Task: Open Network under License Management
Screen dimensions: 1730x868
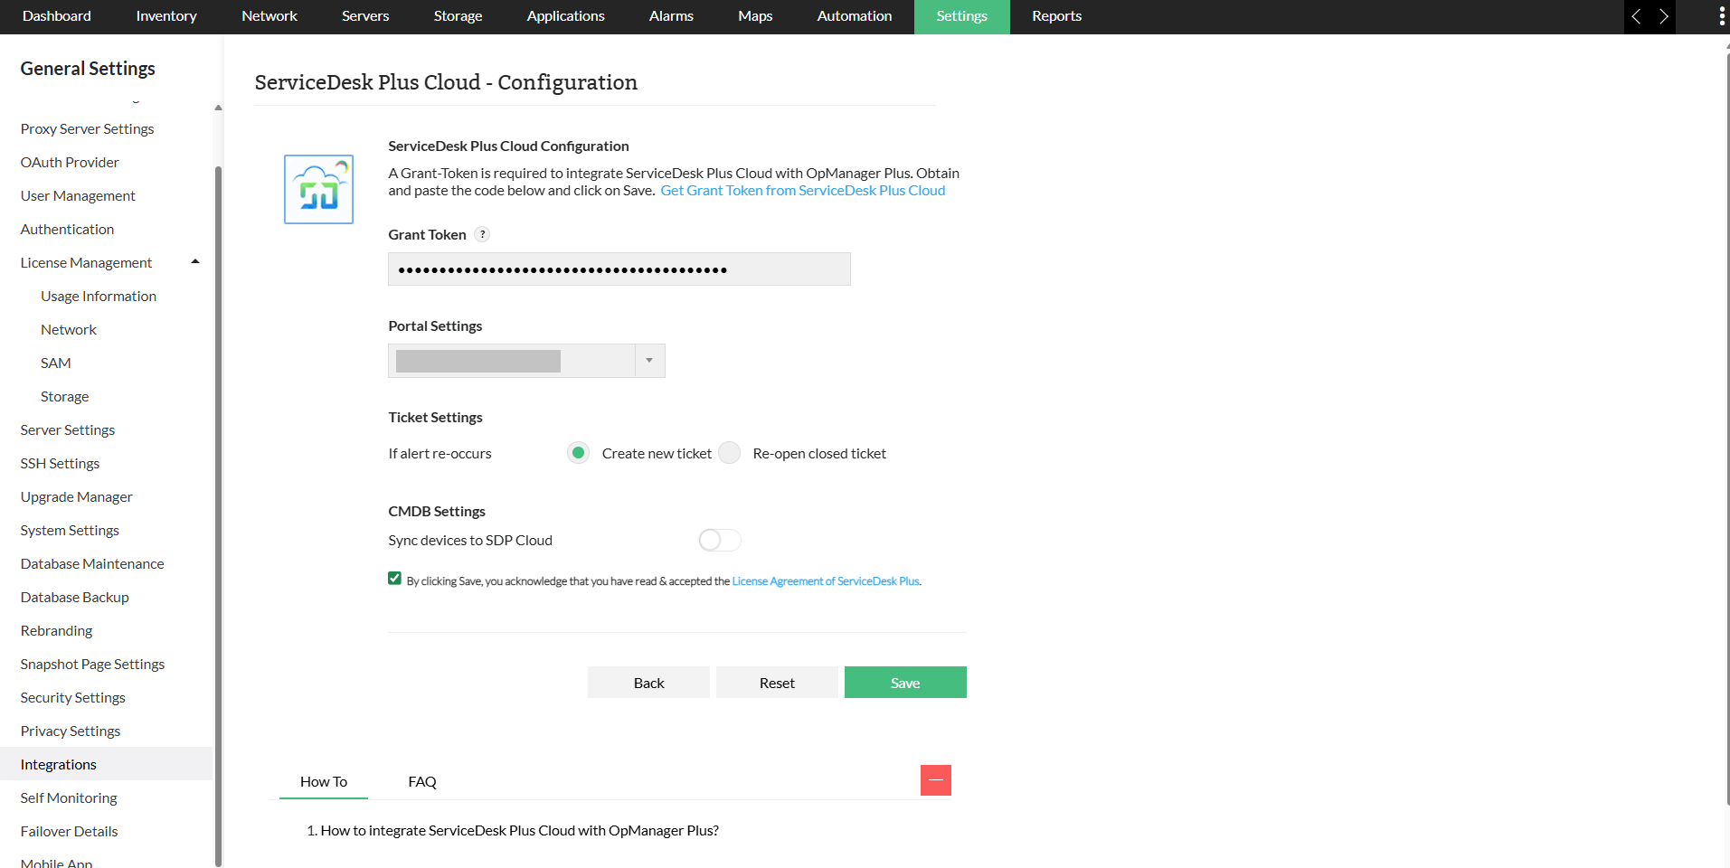Action: tap(69, 329)
